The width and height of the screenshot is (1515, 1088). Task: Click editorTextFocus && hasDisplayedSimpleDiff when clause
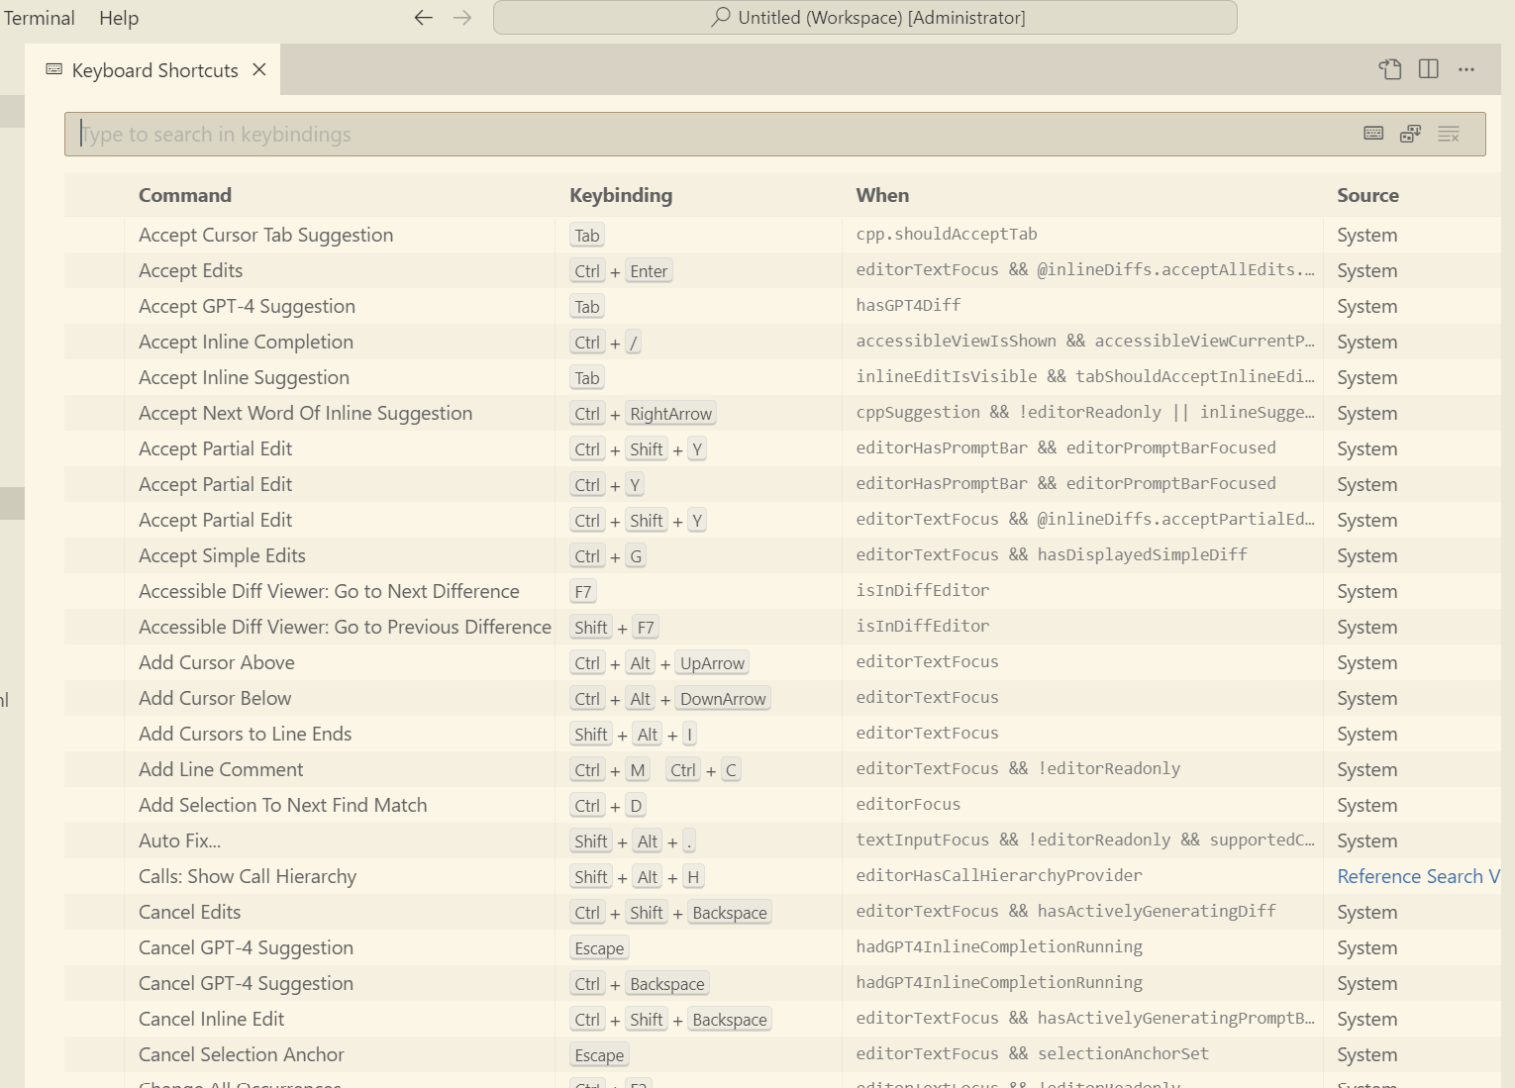1052,555
